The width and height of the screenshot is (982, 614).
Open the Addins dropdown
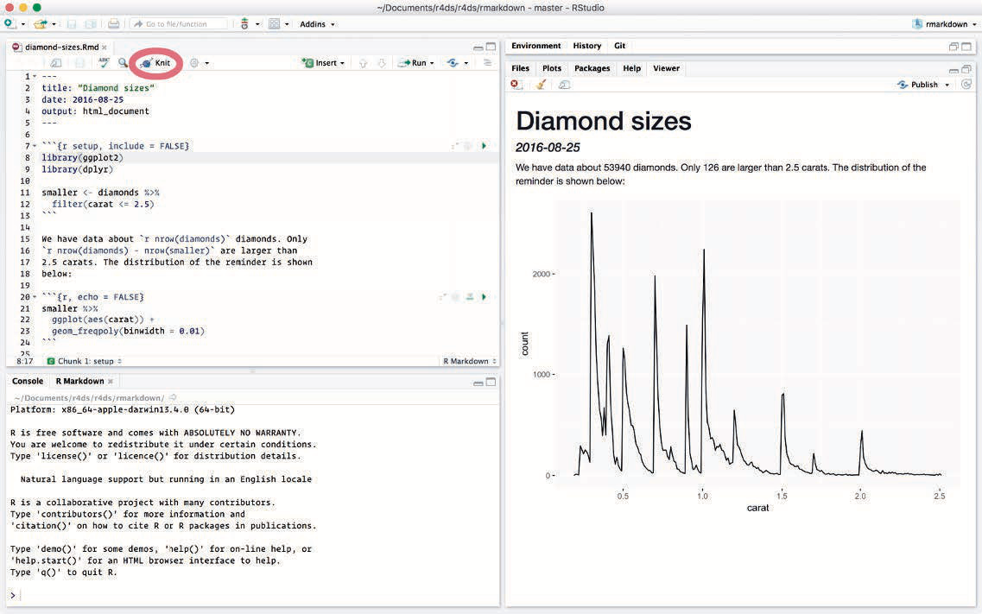317,24
